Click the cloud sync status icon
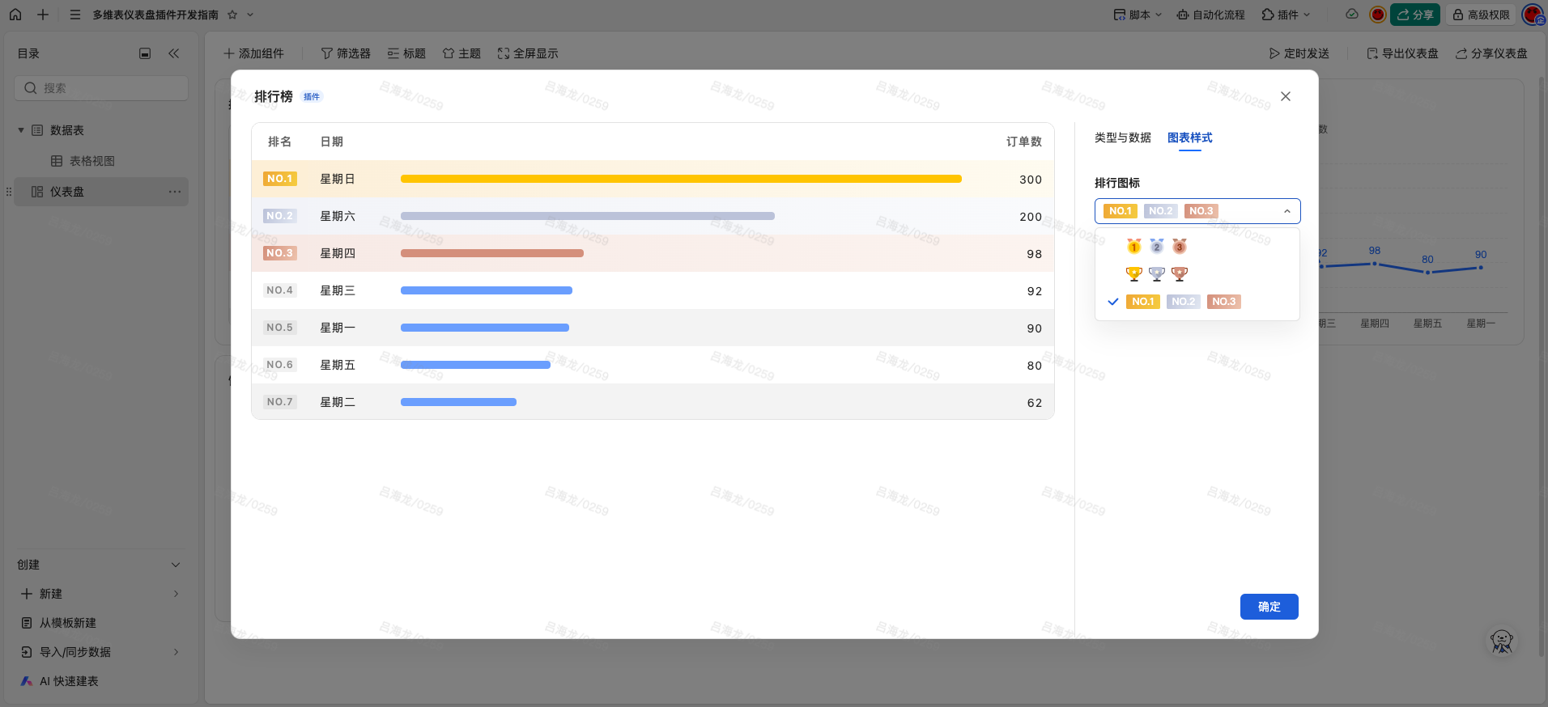The image size is (1548, 707). click(x=1351, y=15)
